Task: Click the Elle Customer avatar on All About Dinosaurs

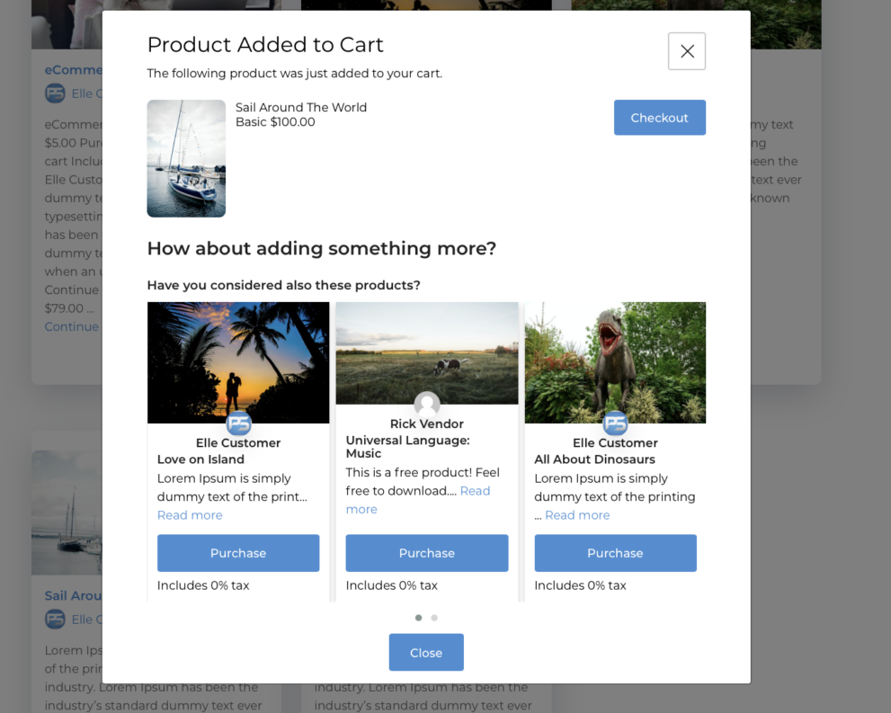Action: tap(615, 423)
